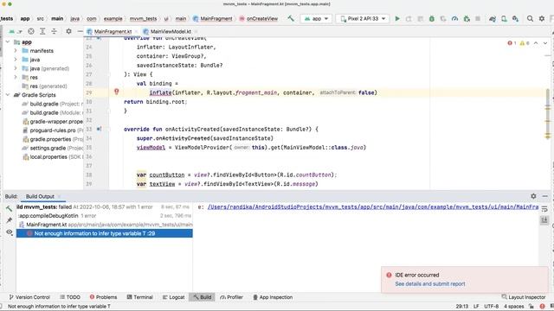This screenshot has height=311, width=554.
Task: Click the 29:13 cursor position in status bar
Action: pyautogui.click(x=461, y=307)
